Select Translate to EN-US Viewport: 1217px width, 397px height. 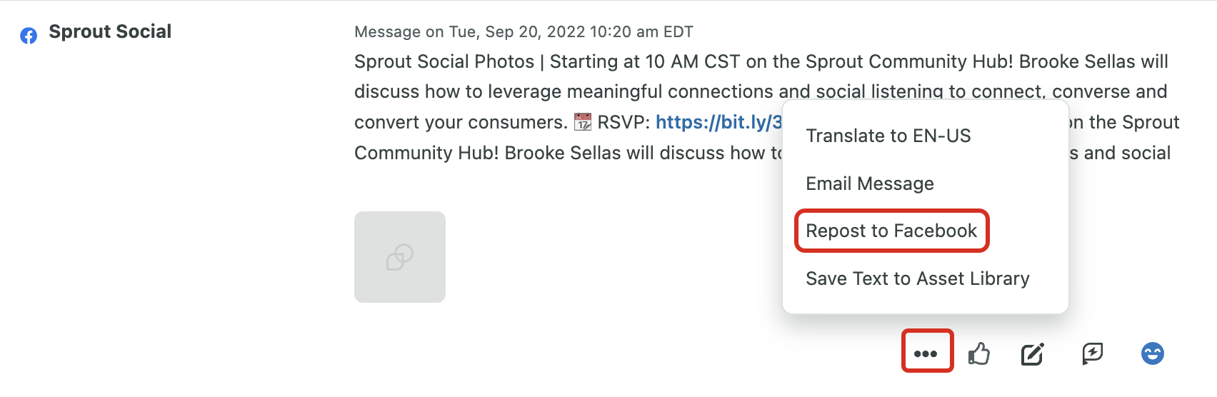[x=888, y=136]
